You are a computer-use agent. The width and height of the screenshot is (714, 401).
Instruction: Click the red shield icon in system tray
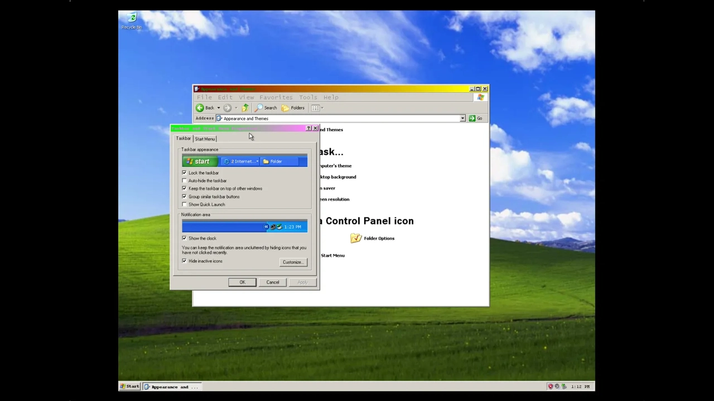pyautogui.click(x=550, y=387)
